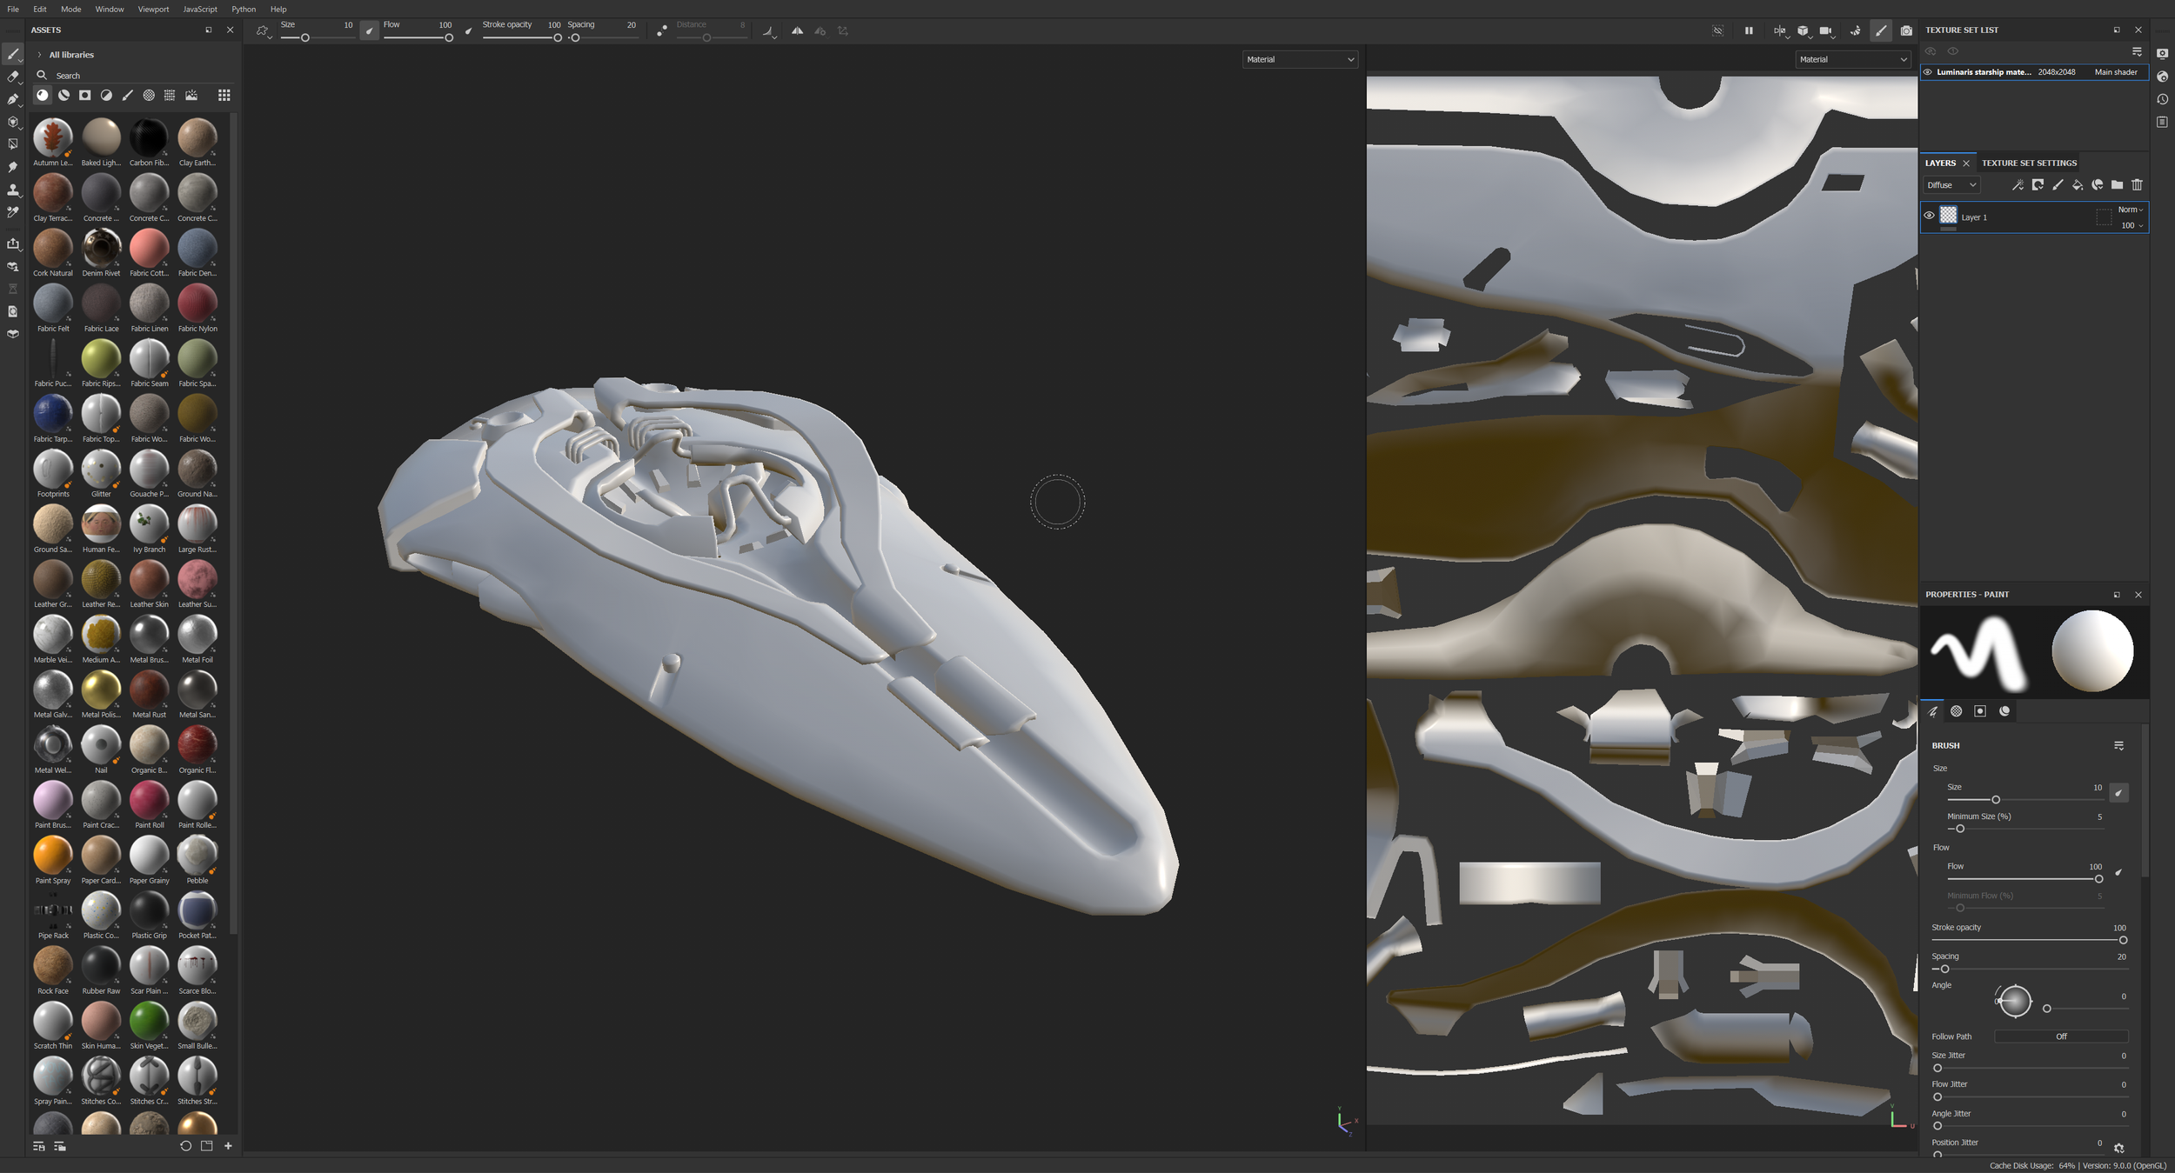Open the Viewport menu
The width and height of the screenshot is (2175, 1173).
153,9
